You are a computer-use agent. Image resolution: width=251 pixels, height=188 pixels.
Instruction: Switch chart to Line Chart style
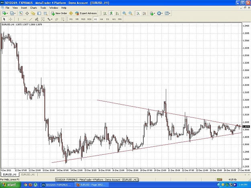click(117, 13)
